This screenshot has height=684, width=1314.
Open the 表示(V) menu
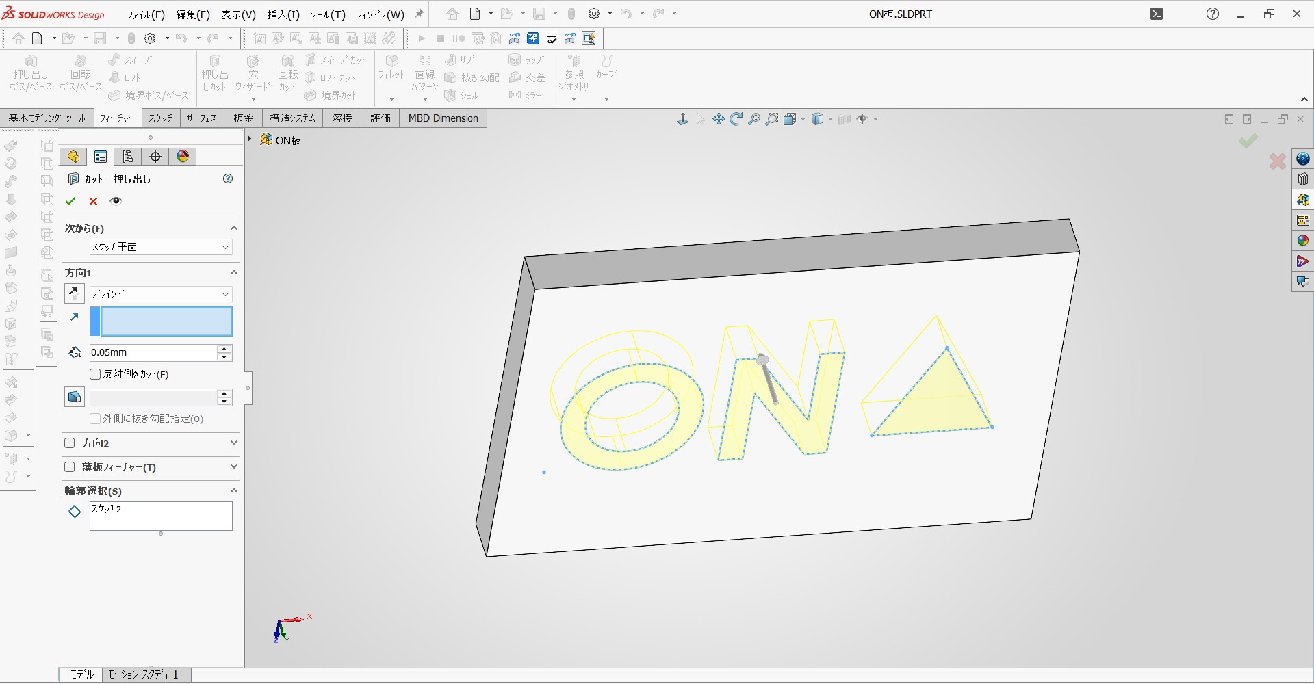coord(238,14)
